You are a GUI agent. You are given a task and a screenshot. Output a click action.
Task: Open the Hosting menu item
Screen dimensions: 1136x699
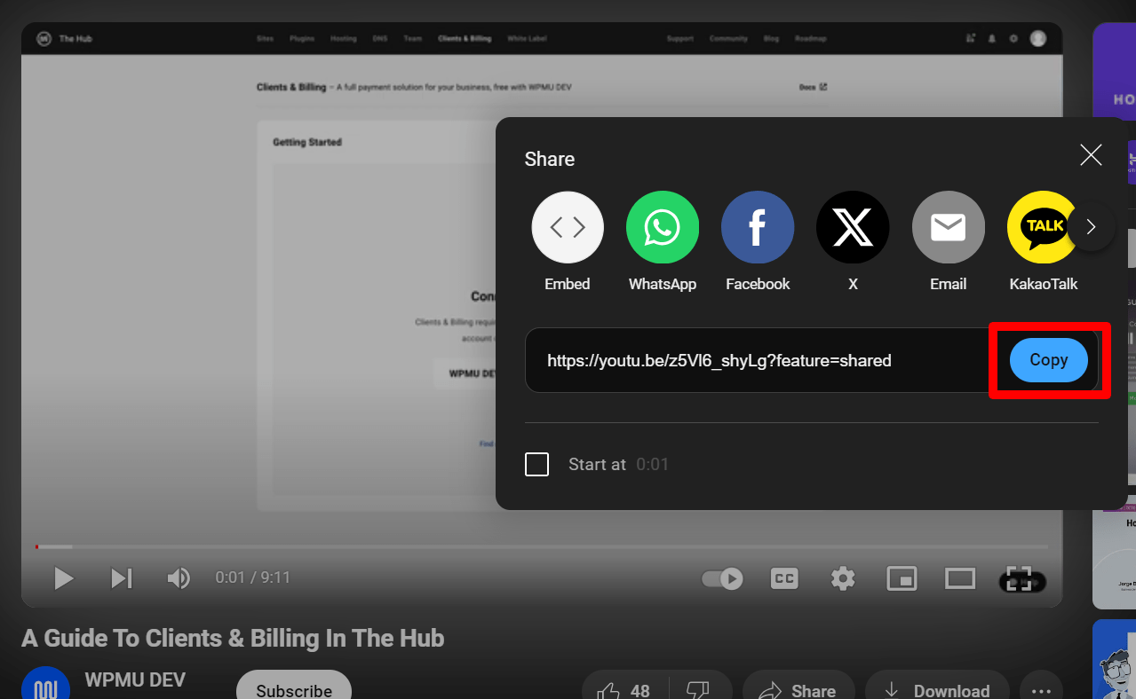point(343,38)
